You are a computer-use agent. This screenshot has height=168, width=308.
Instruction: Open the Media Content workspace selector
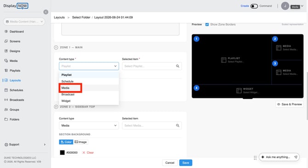pos(24,22)
